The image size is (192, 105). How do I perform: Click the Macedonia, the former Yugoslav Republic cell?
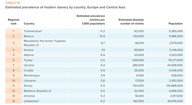pos(45,43)
